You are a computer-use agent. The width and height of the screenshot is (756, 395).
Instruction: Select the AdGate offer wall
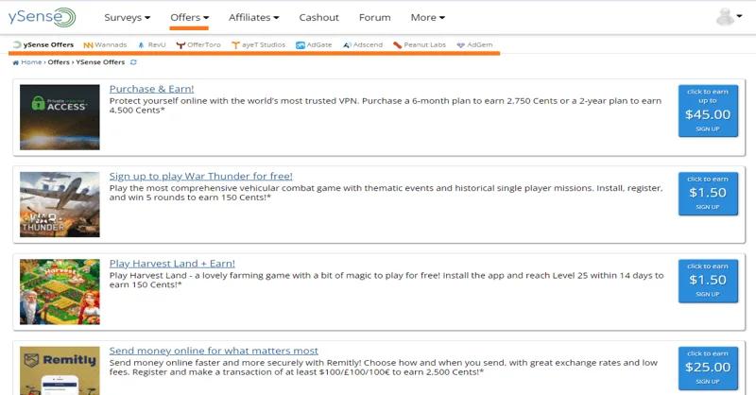pyautogui.click(x=314, y=44)
